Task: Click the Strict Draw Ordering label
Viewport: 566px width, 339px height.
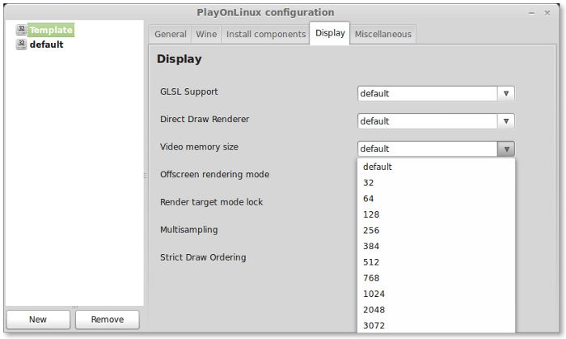Action: click(x=203, y=257)
